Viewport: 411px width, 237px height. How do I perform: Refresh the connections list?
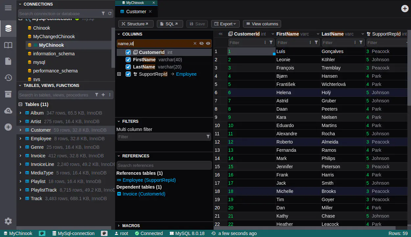coord(110,13)
